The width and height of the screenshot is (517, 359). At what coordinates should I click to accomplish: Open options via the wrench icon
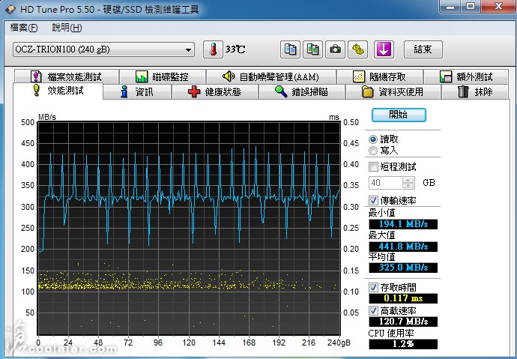coord(357,49)
